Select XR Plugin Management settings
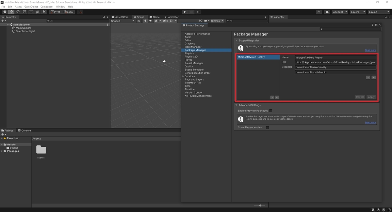Screen dimensions: 392x212 click(x=198, y=96)
